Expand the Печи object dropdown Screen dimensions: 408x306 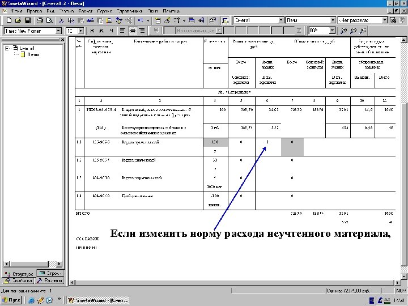click(333, 20)
